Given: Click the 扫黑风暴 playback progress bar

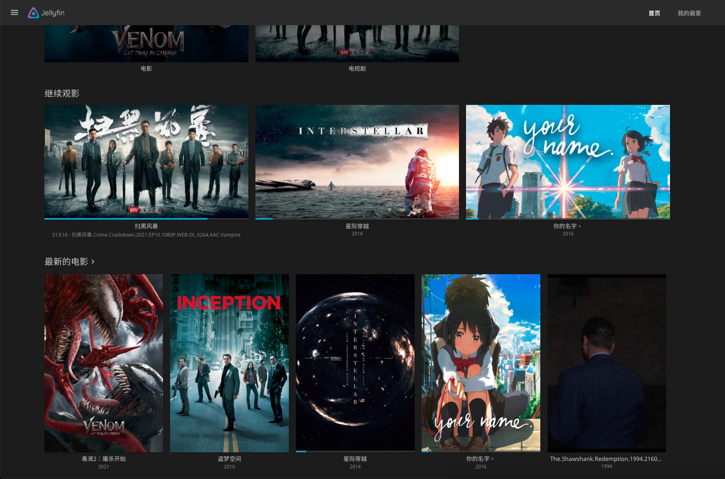Looking at the screenshot, I should coord(146,218).
